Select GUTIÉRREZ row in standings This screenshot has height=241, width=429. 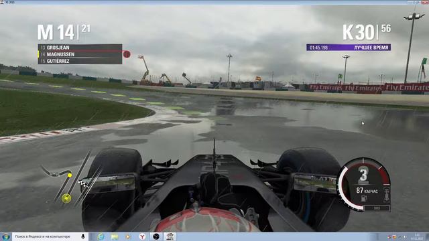pos(80,61)
